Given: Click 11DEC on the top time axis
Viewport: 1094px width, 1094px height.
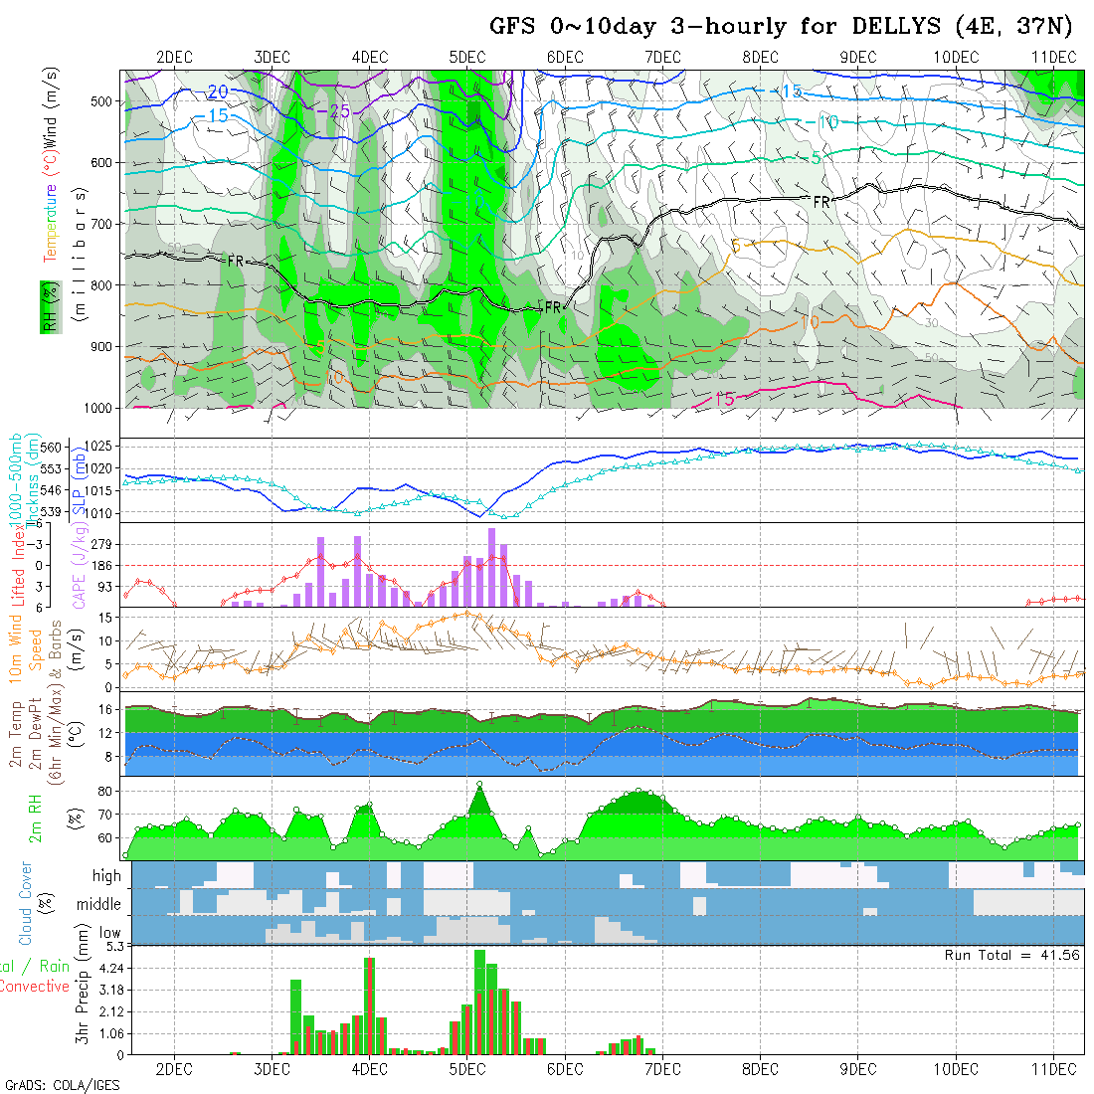Looking at the screenshot, I should pos(1052,57).
